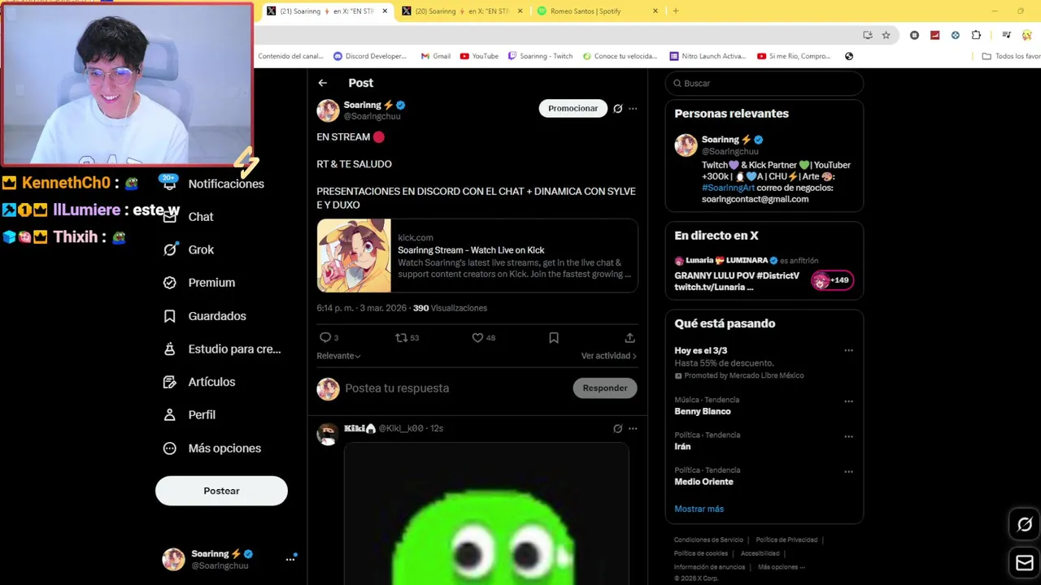Click the Postear button
The image size is (1041, 585).
click(x=221, y=491)
